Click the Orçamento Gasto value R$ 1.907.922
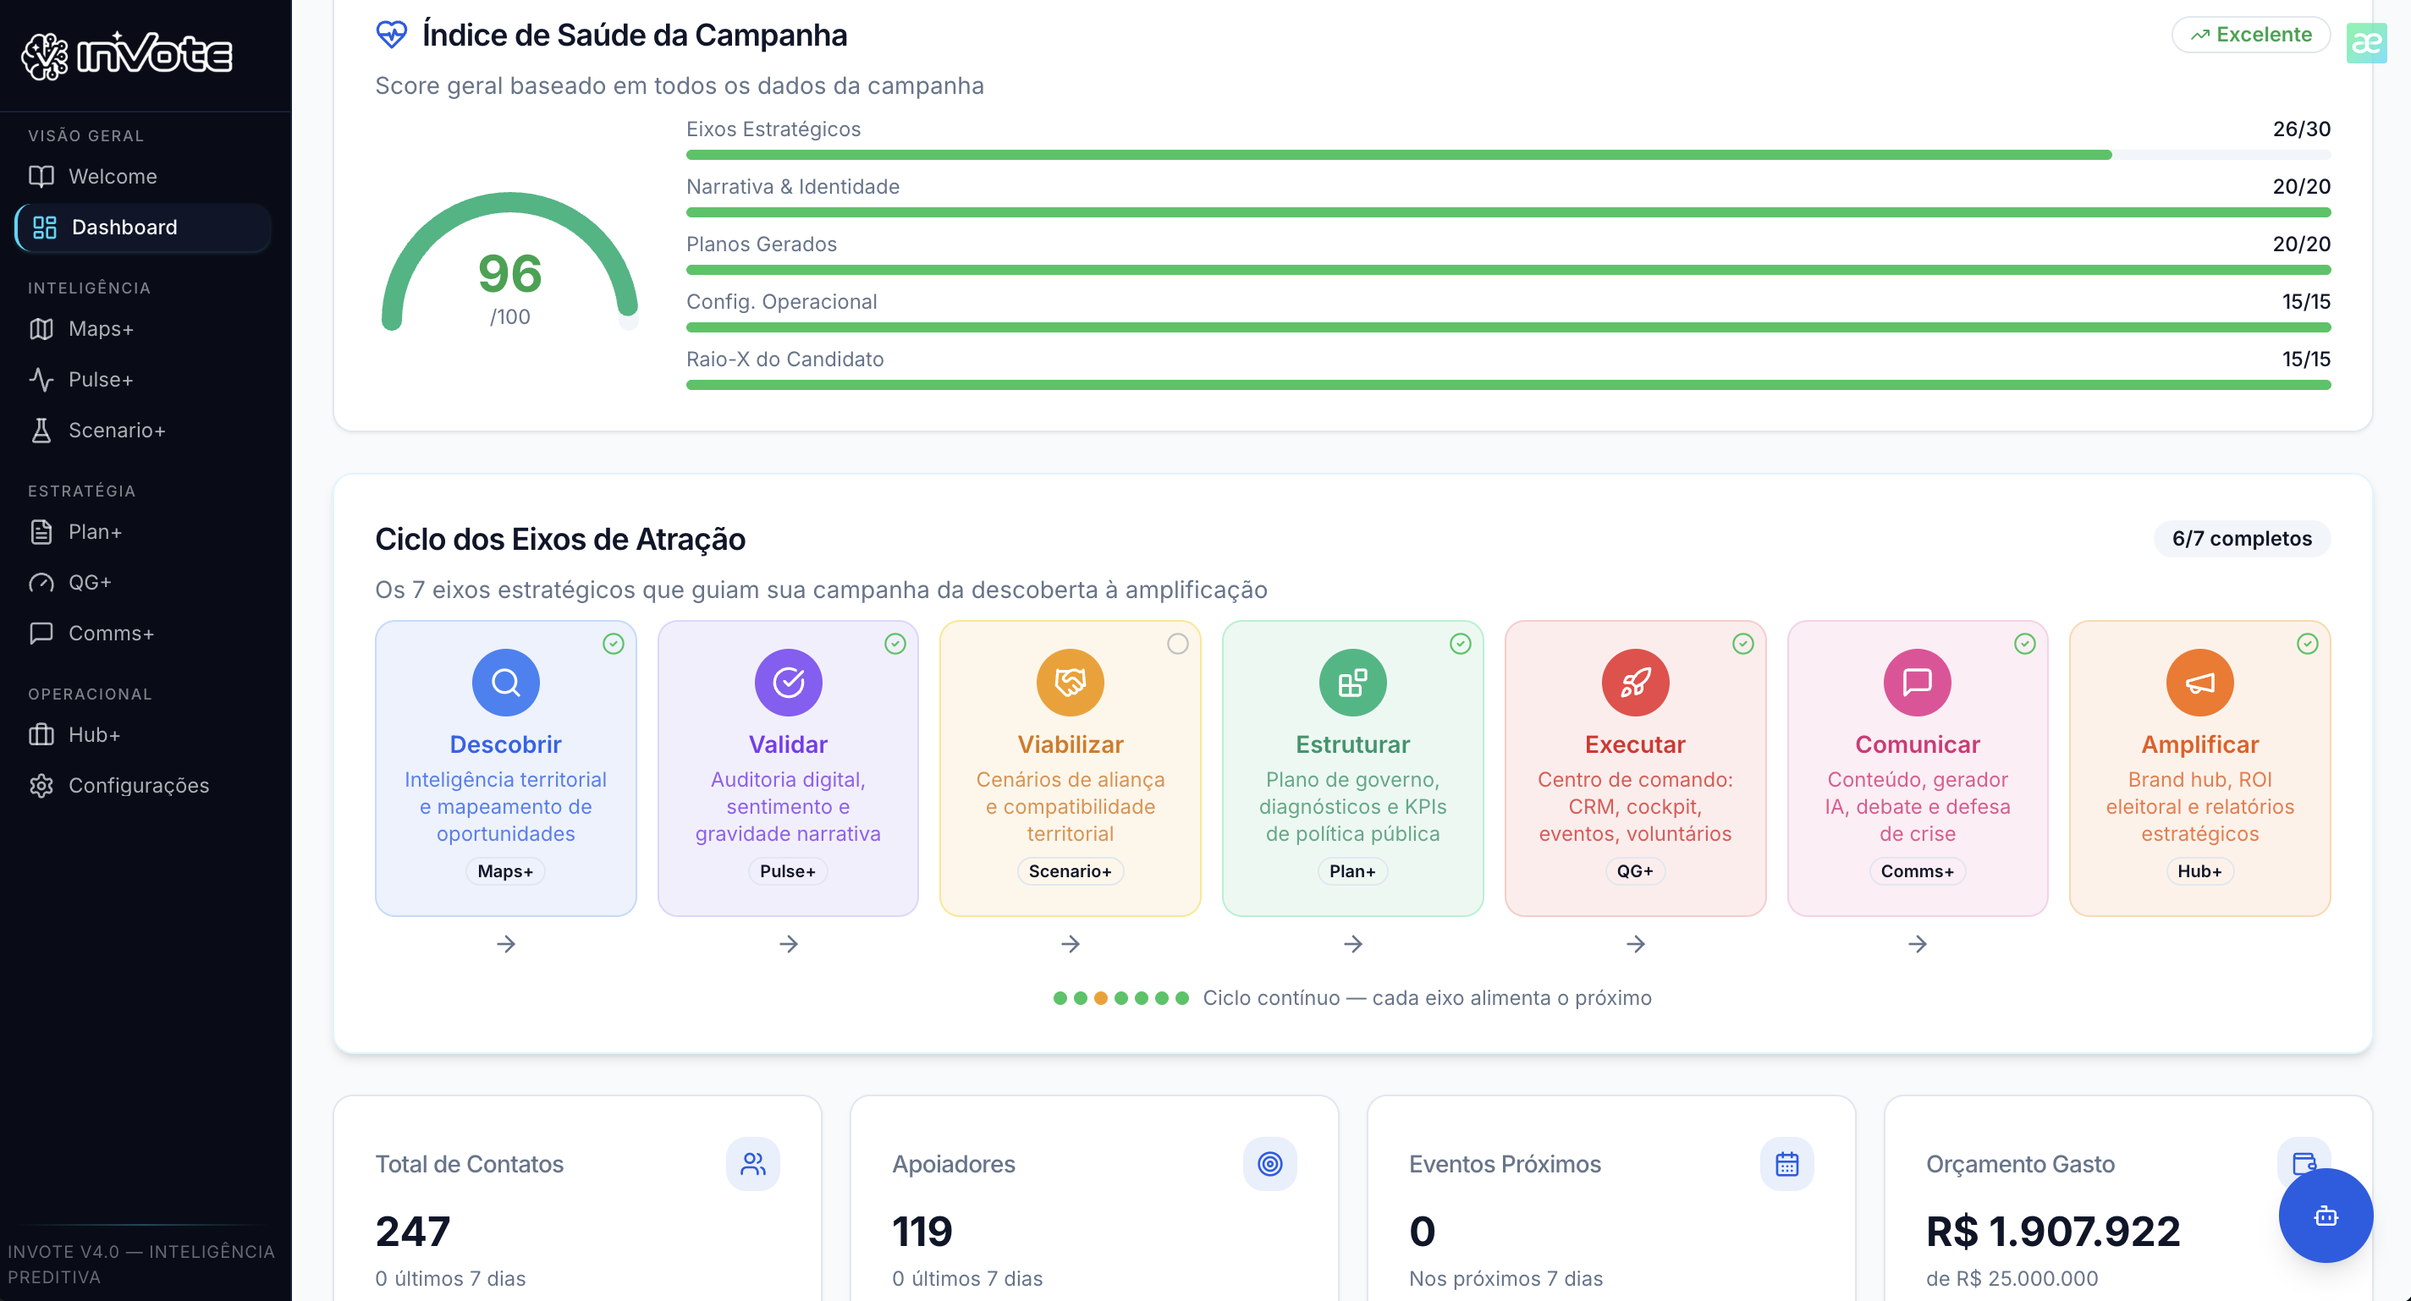This screenshot has width=2411, height=1301. click(2052, 1231)
